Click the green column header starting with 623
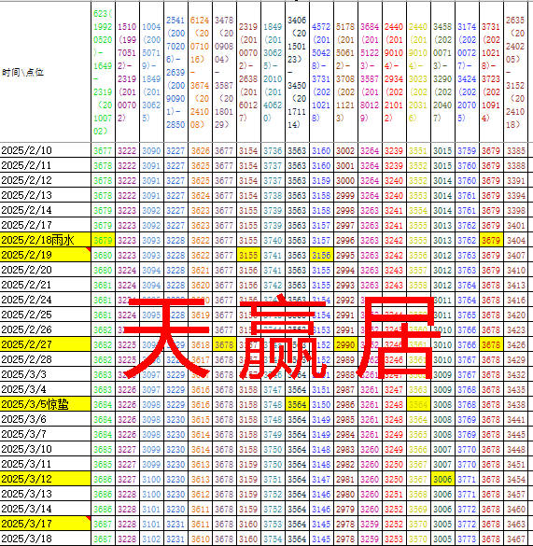533x546 pixels. pos(103,72)
